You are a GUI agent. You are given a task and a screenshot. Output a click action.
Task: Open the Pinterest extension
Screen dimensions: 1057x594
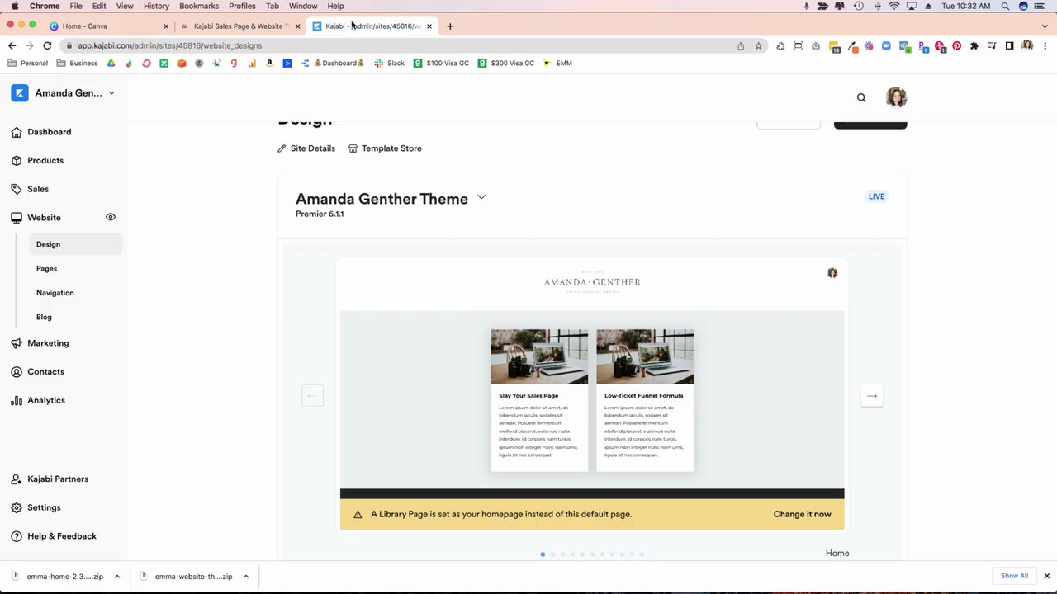click(x=956, y=46)
